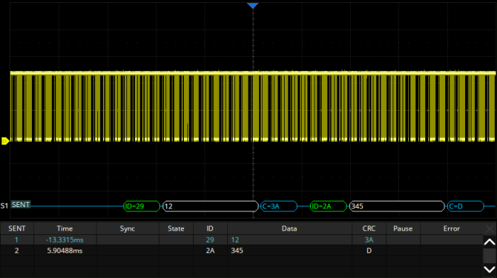
Task: Click the Data cell showing 345
Action: click(x=290, y=250)
